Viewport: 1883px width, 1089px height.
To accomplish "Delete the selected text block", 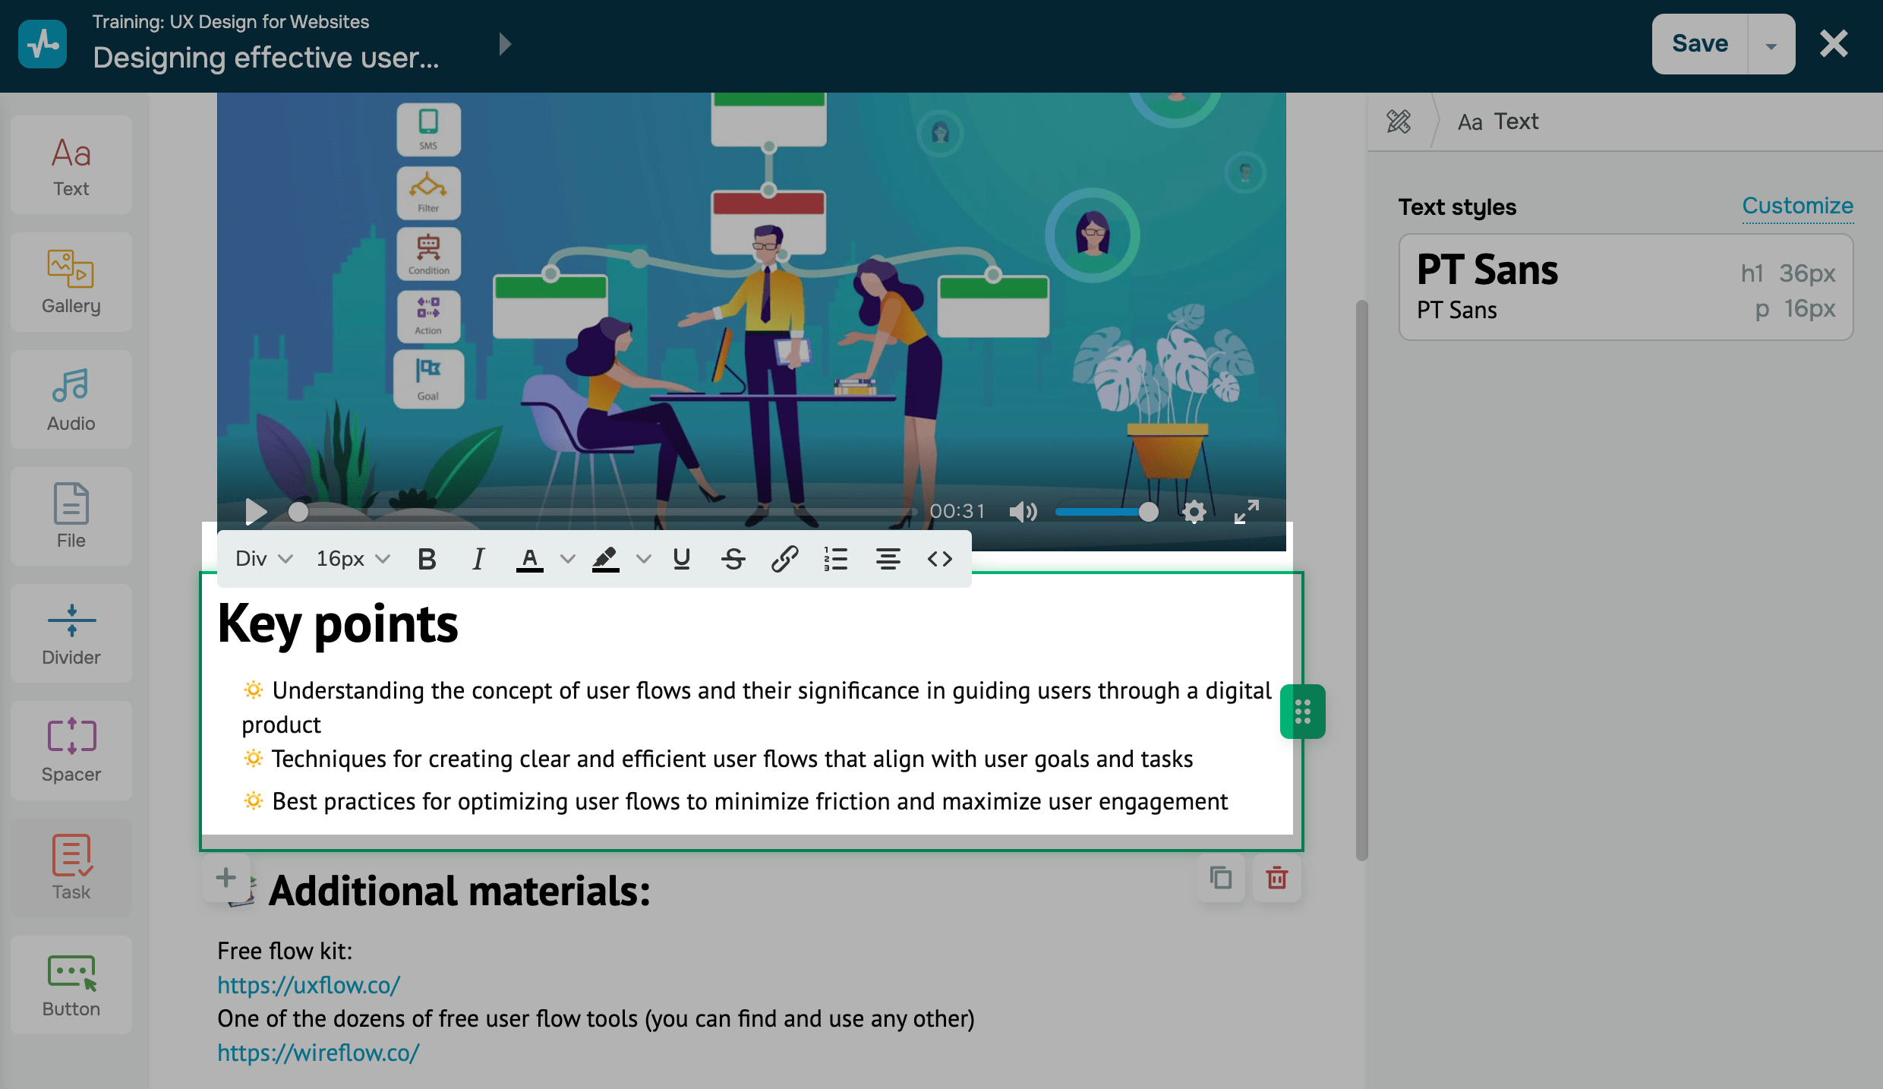I will click(x=1276, y=878).
